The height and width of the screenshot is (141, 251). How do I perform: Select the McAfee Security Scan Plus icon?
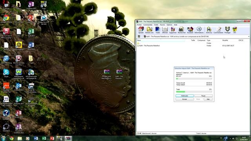[18, 61]
